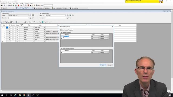Open the Window menu

tap(26, 3)
